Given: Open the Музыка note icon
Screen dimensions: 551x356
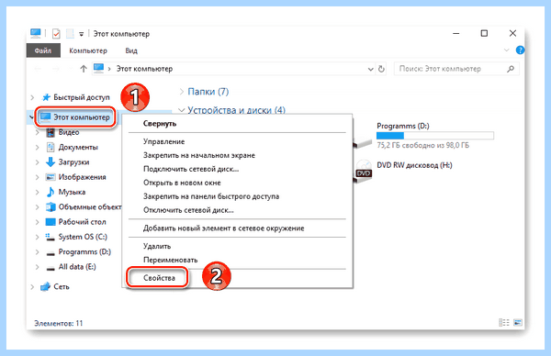Looking at the screenshot, I should [x=51, y=192].
